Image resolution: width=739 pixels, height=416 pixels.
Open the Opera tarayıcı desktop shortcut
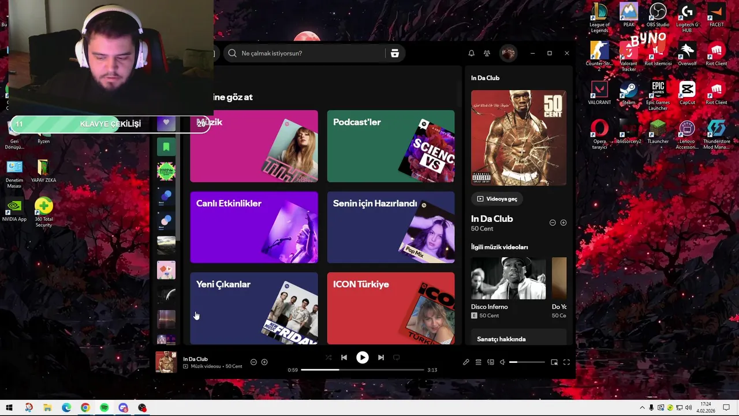599,134
